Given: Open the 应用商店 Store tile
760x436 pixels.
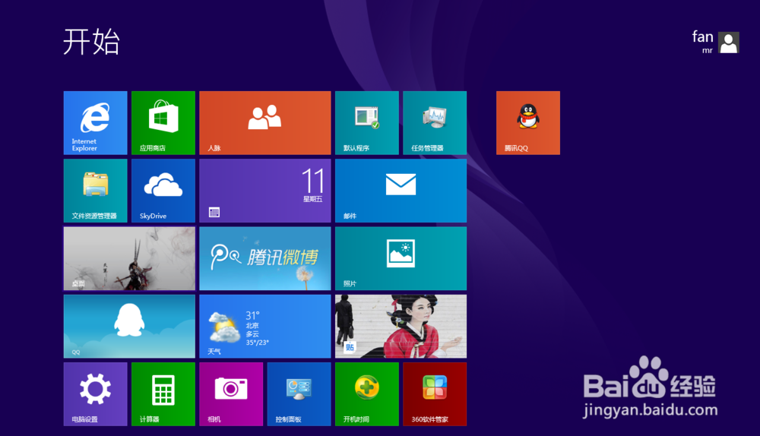Looking at the screenshot, I should 163,123.
